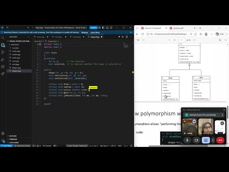This screenshot has width=229, height=172.
Task: Expand the TIMELINE section
Action: coord(13,139)
